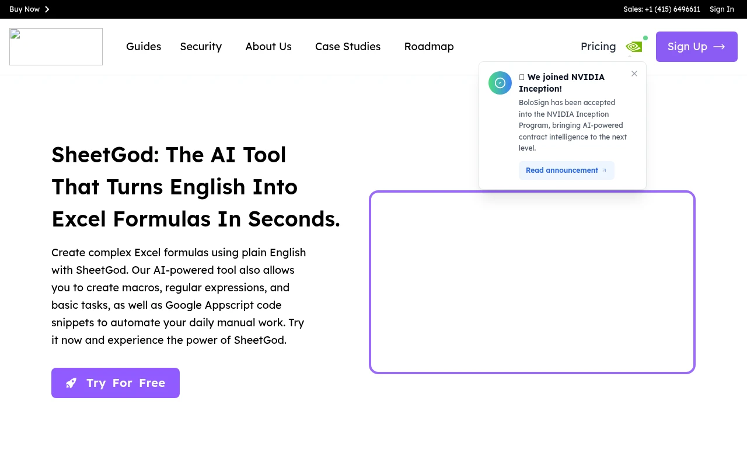
Task: Click the Read announcement button
Action: (x=561, y=170)
